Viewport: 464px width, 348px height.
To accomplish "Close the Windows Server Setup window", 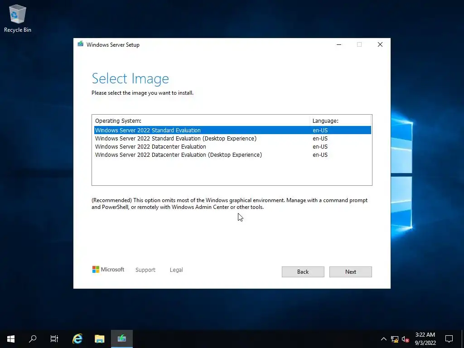I will pyautogui.click(x=380, y=44).
